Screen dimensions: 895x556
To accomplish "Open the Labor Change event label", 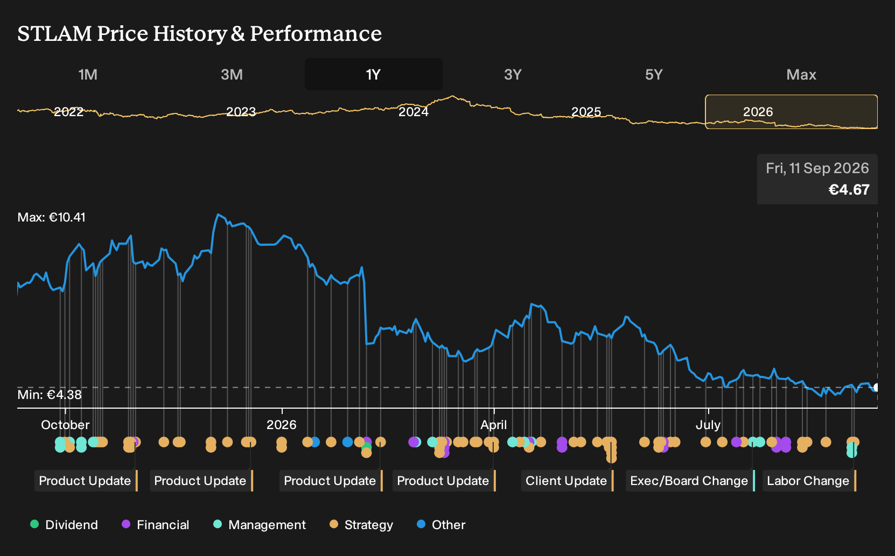I will pos(809,481).
